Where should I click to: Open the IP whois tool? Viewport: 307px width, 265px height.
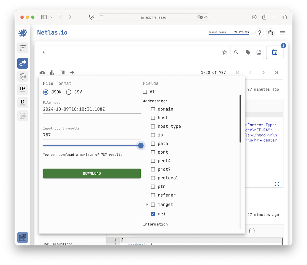(22, 89)
